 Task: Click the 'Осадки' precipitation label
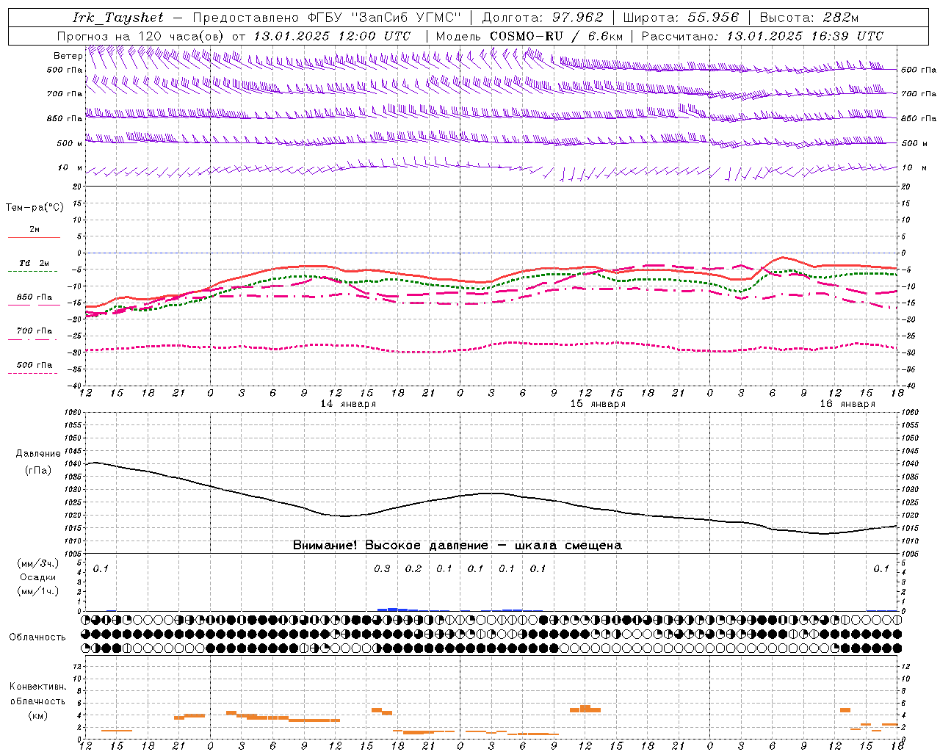click(38, 577)
